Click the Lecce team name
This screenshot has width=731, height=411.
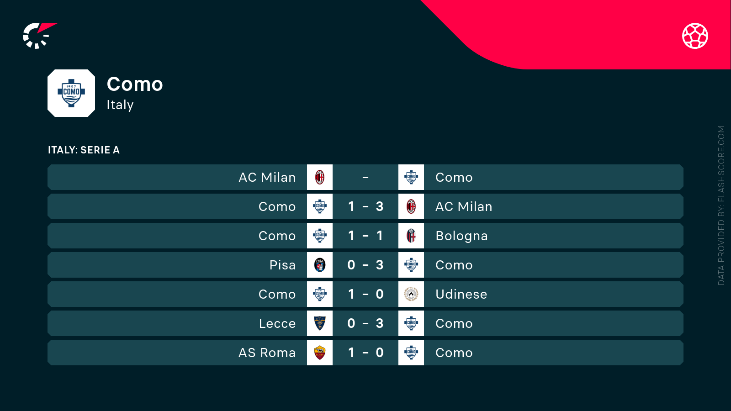(x=277, y=323)
